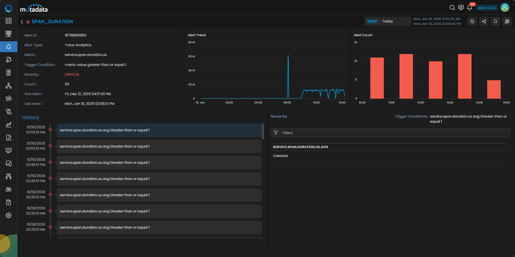The height and width of the screenshot is (257, 515).
Task: Click the fingerprint icon in alert toolbar
Action: pyautogui.click(x=507, y=21)
